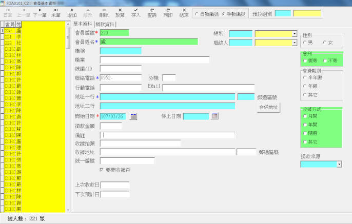Delete the record using 刪除
This screenshot has width=352, height=224.
pos(104,12)
